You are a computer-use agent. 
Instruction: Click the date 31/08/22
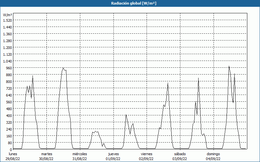(80, 159)
